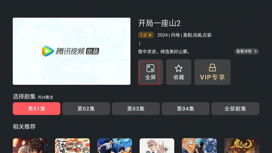Expand the 全部剧集 full episode list
Viewport: 272px width, 153px height.
[x=235, y=109]
